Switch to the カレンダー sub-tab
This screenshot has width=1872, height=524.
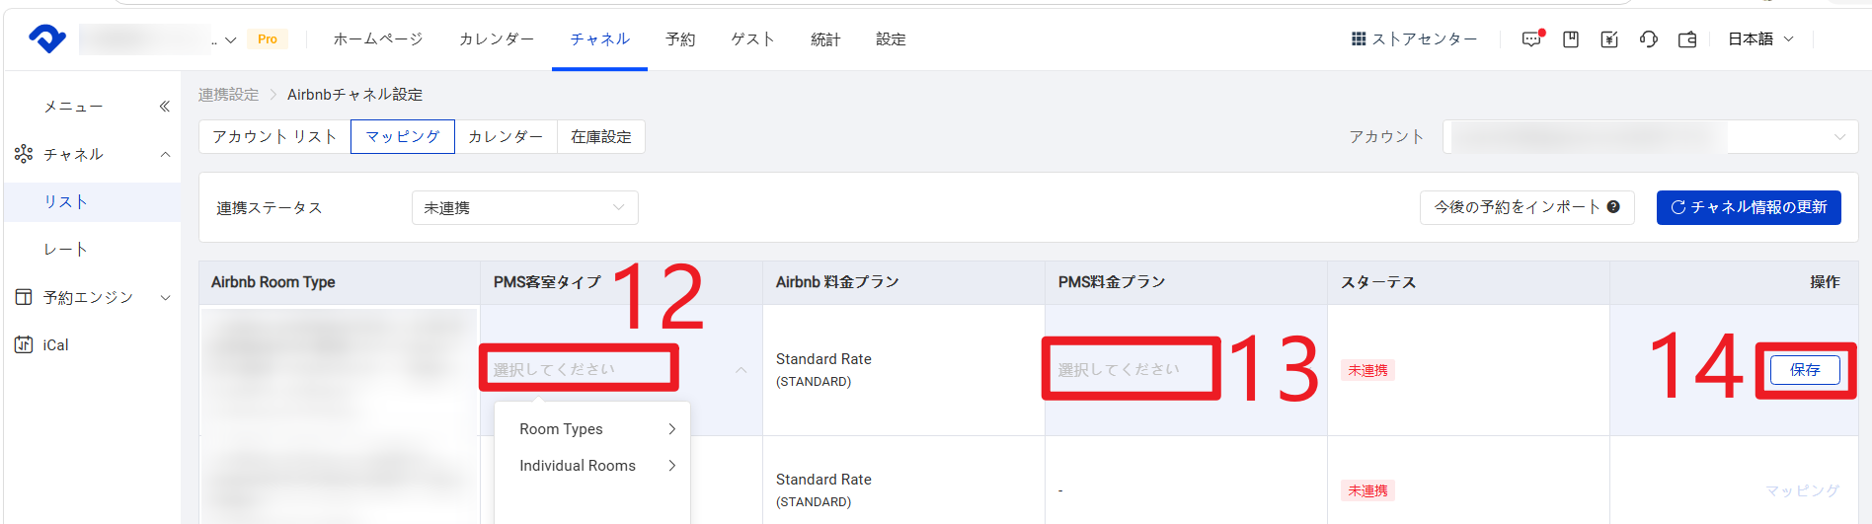(506, 137)
